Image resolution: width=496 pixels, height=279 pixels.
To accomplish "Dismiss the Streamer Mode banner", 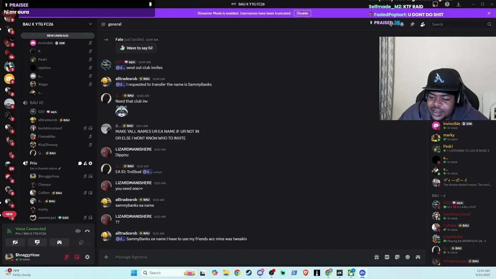I will 489,13.
